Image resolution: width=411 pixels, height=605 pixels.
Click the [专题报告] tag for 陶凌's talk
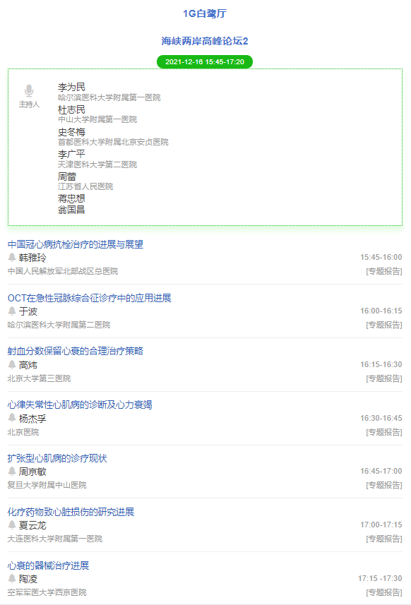coord(384,592)
